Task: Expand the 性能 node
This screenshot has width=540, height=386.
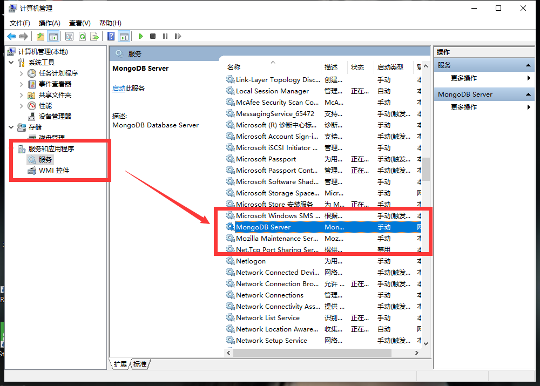Action: point(22,106)
